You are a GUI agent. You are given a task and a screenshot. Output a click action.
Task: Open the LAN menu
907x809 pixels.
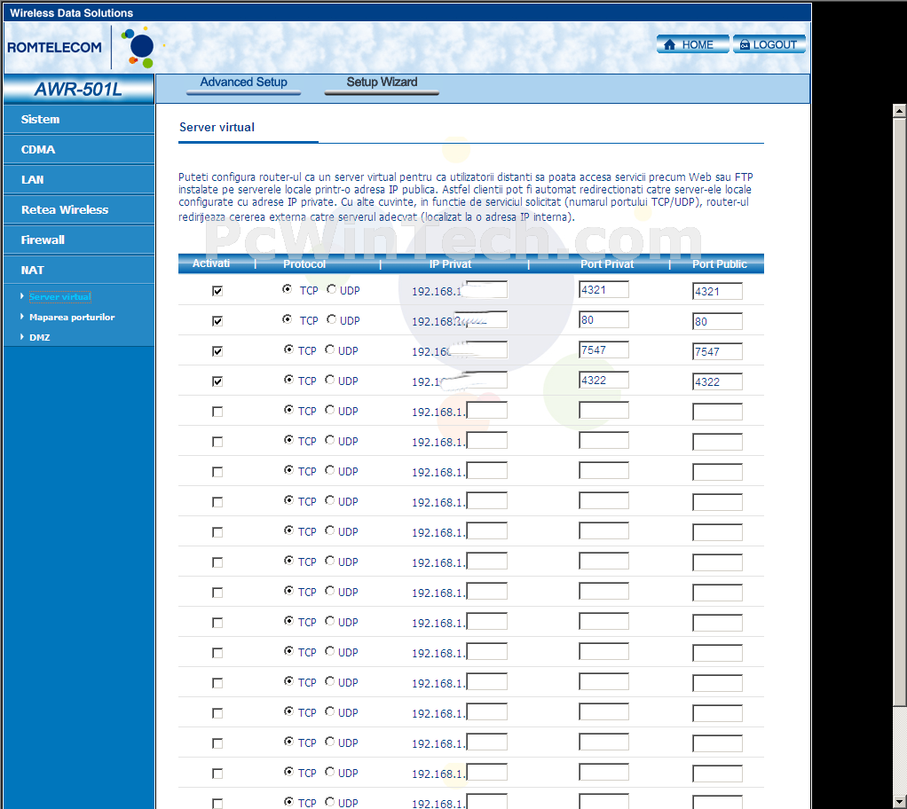click(79, 179)
